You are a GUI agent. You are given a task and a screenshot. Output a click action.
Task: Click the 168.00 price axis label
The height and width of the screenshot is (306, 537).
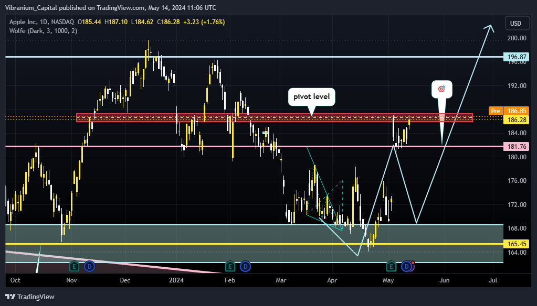517,228
